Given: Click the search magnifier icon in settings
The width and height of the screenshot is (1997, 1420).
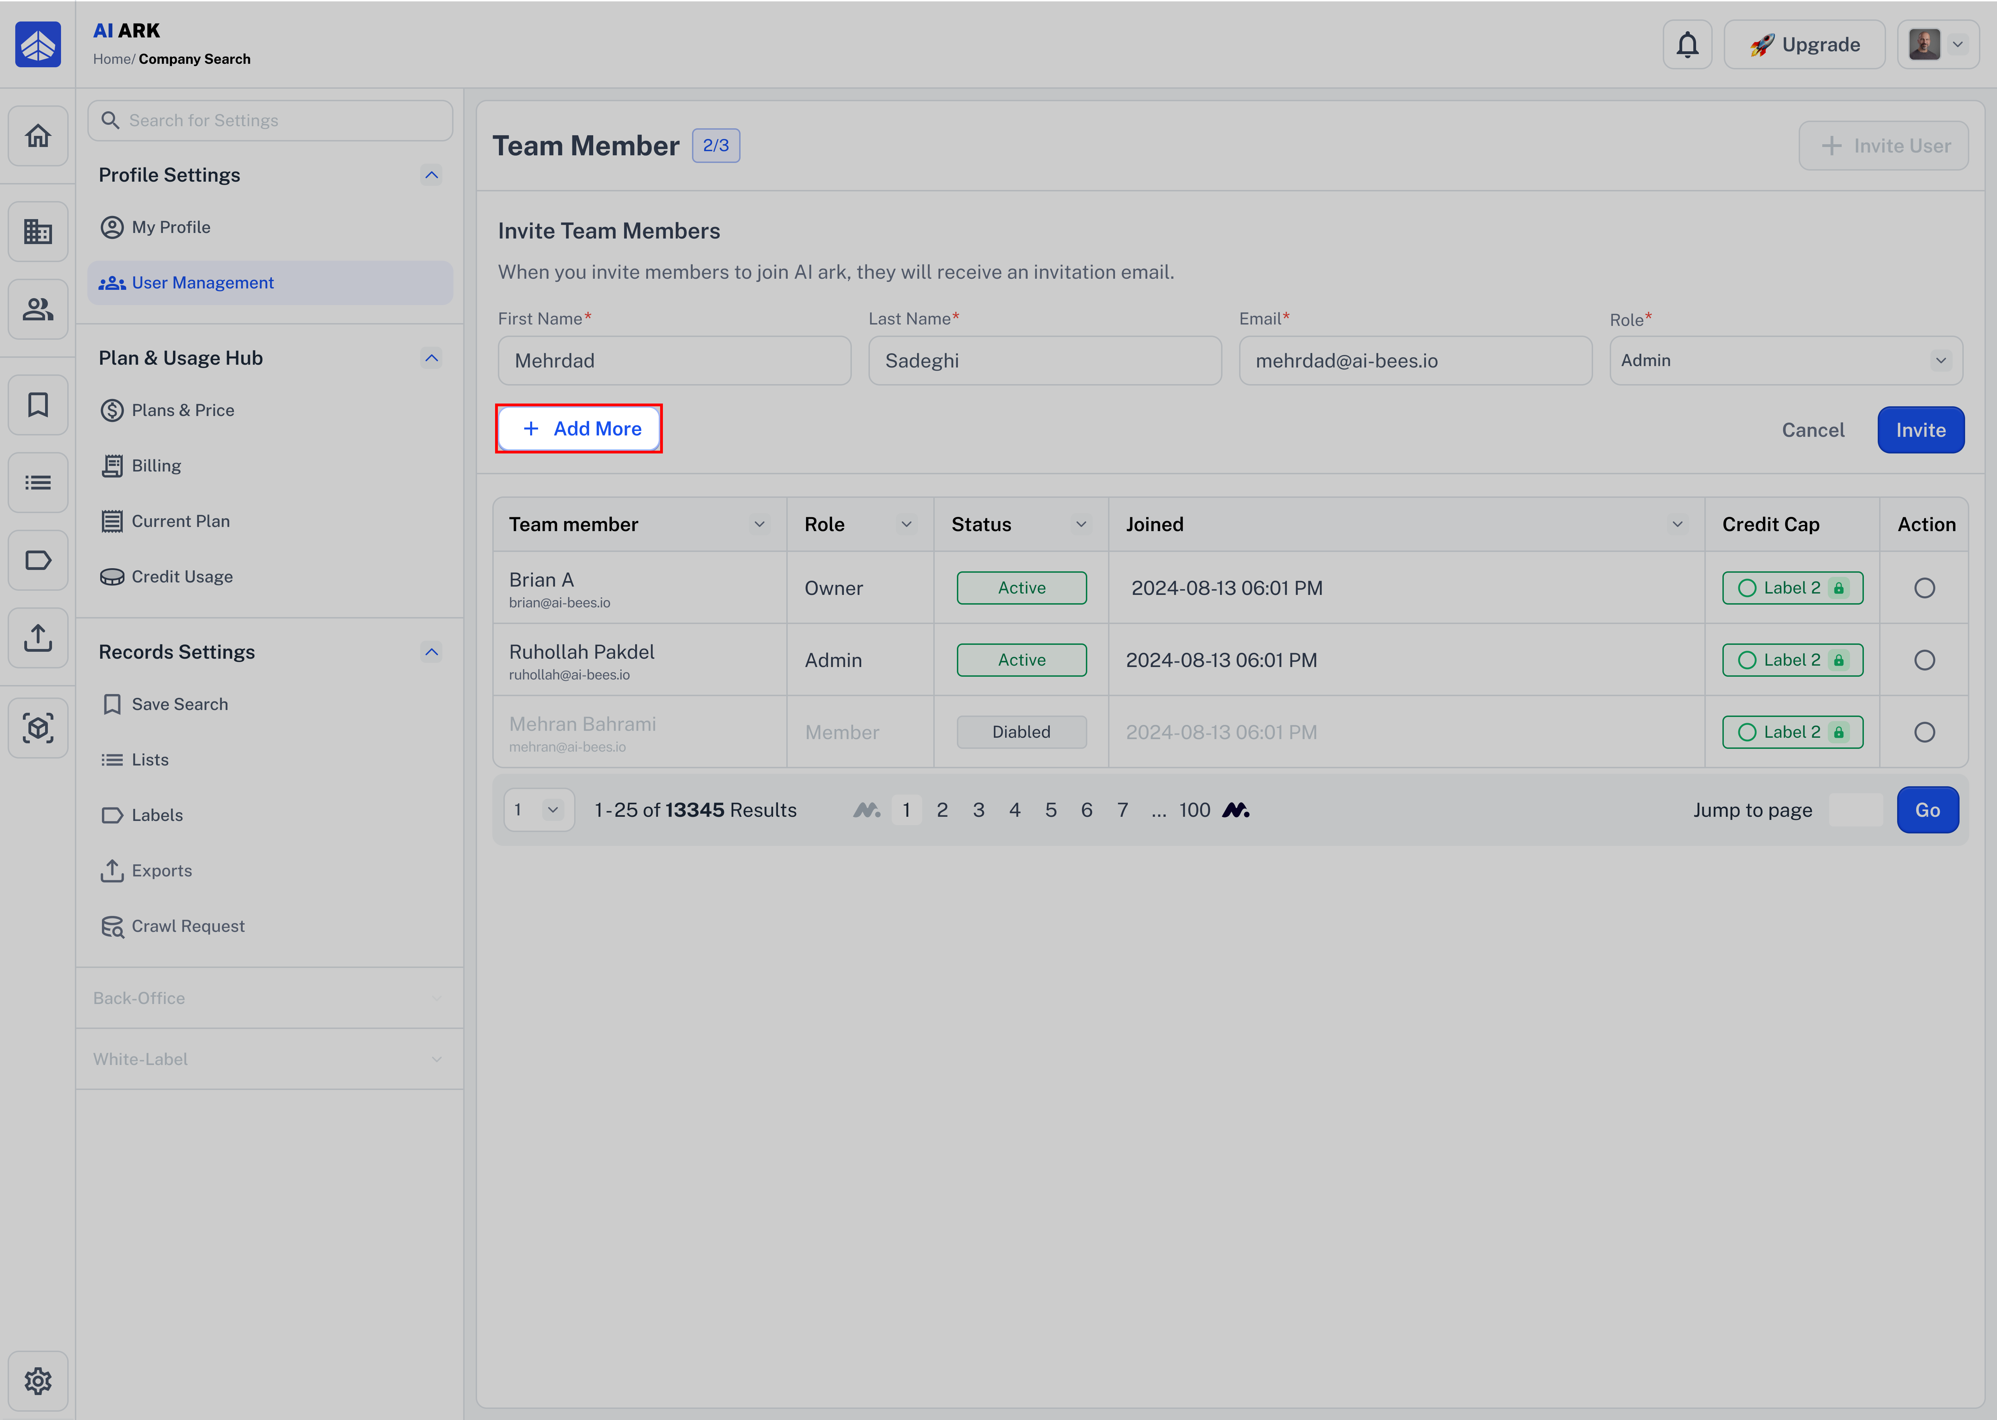Looking at the screenshot, I should pyautogui.click(x=110, y=121).
